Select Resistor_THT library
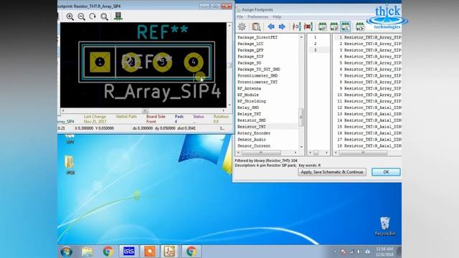Viewport: 459px width, 258px height. click(x=252, y=127)
